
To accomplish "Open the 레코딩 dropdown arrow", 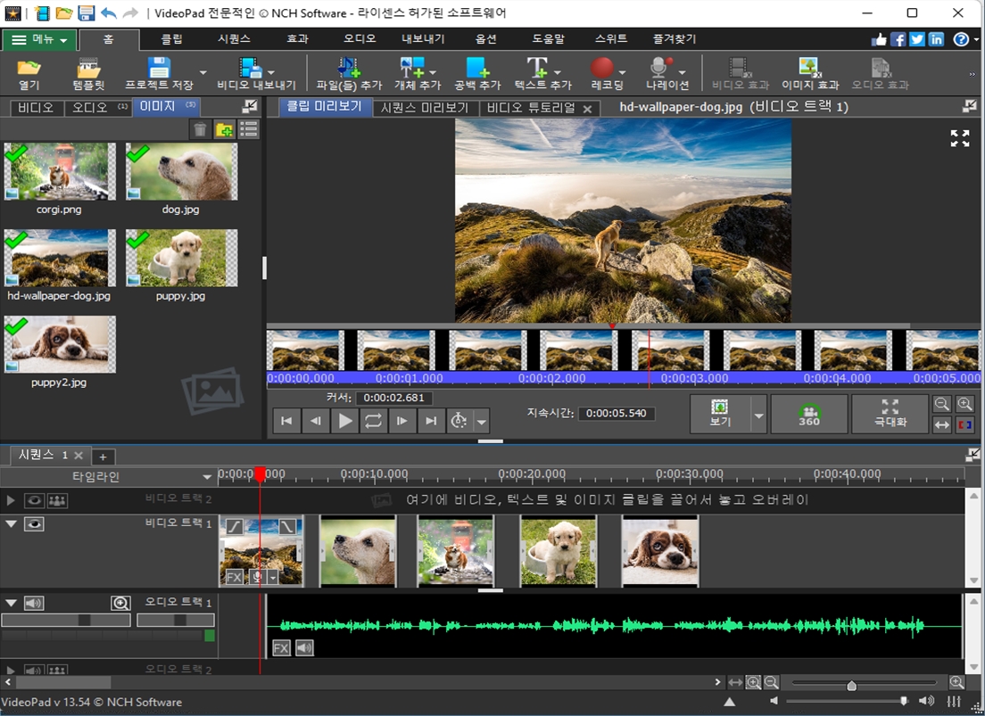I will (622, 72).
